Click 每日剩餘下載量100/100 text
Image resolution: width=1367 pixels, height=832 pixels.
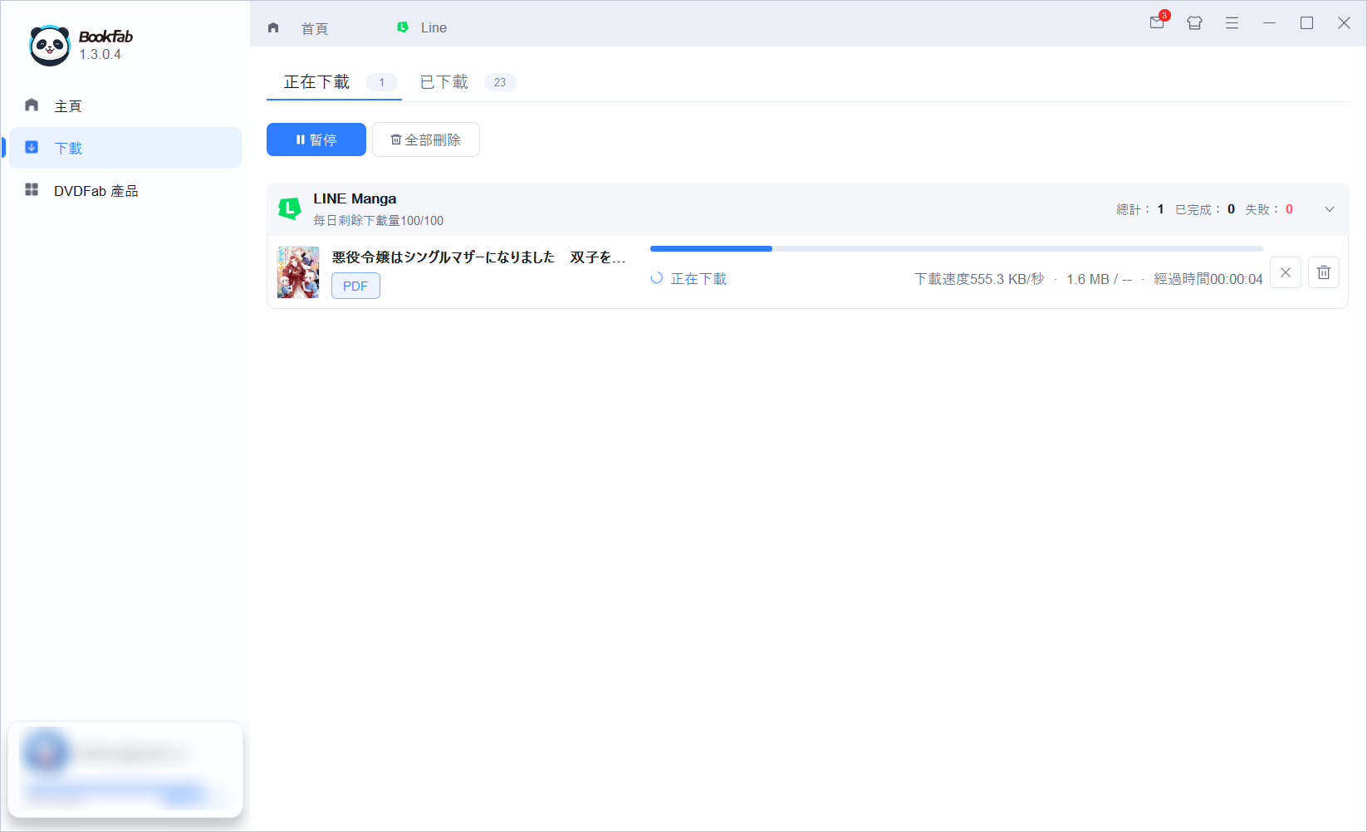378,221
